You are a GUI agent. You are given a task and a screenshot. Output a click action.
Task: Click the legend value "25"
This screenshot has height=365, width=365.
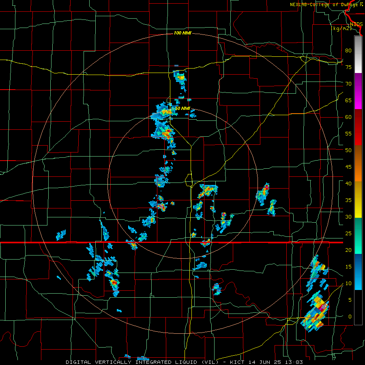348,234
